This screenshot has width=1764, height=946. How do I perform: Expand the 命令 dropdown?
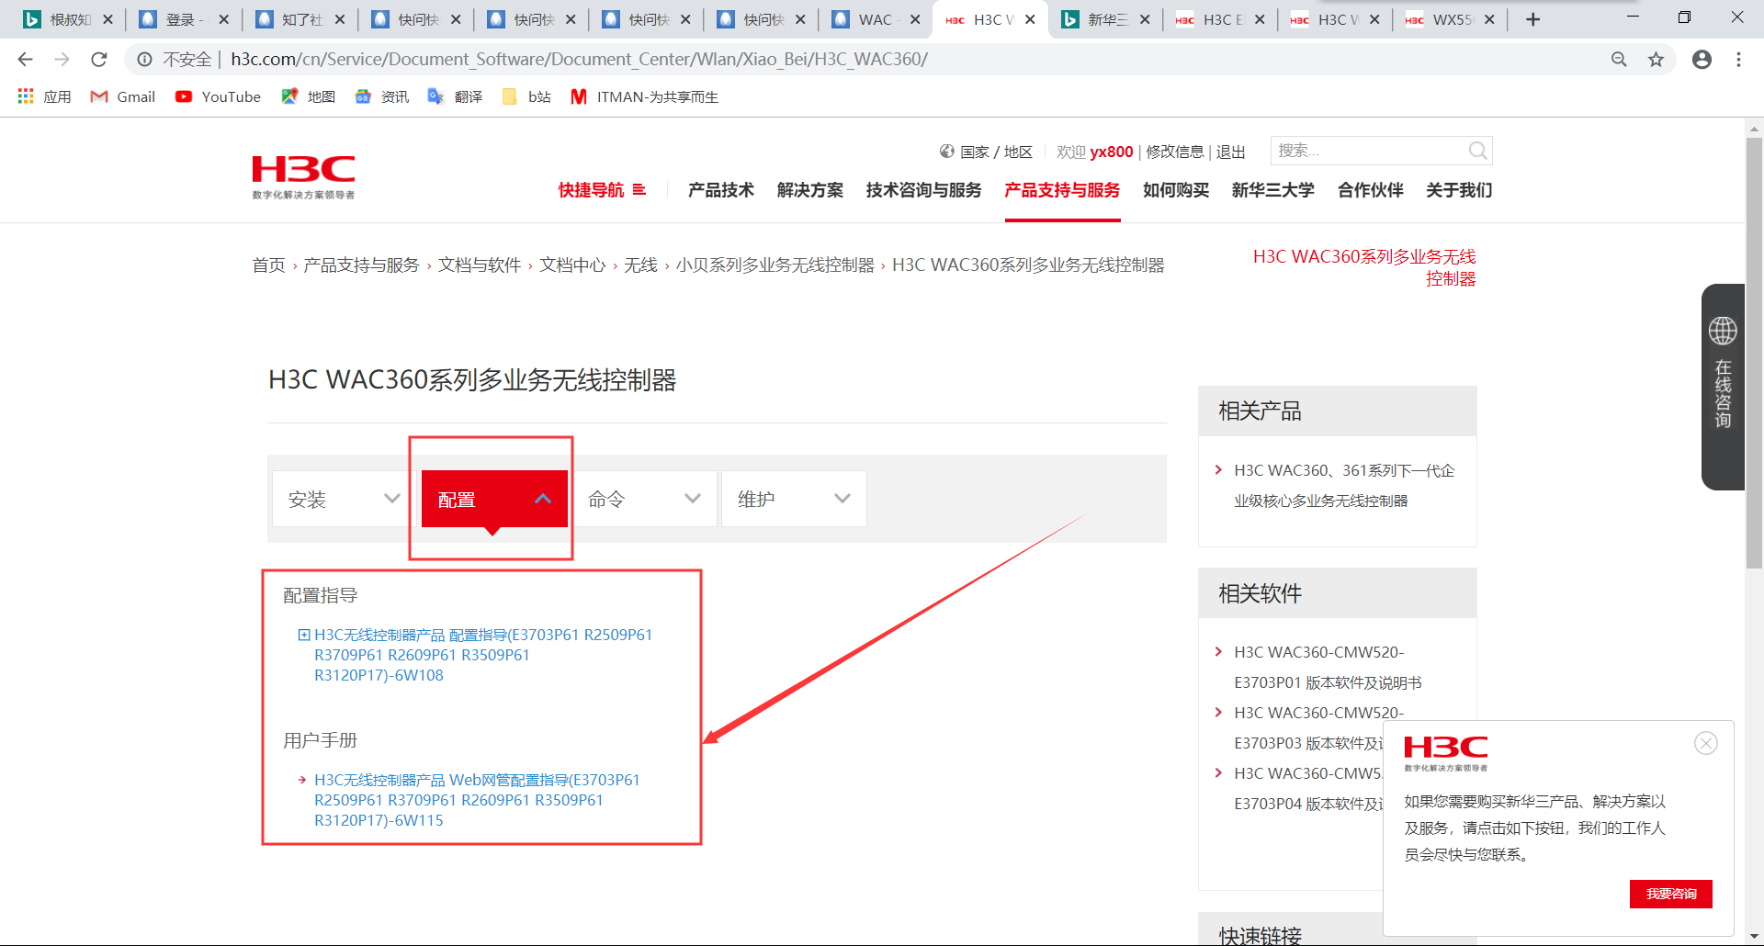coord(644,499)
